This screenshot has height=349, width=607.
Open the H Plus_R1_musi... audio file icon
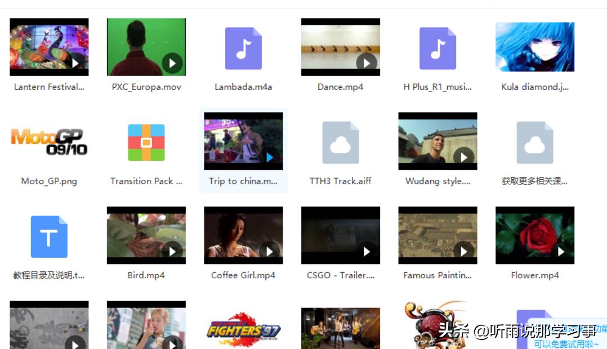pyautogui.click(x=438, y=48)
